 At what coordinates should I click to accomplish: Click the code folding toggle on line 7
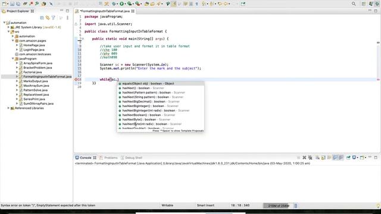pyautogui.click(x=83, y=39)
